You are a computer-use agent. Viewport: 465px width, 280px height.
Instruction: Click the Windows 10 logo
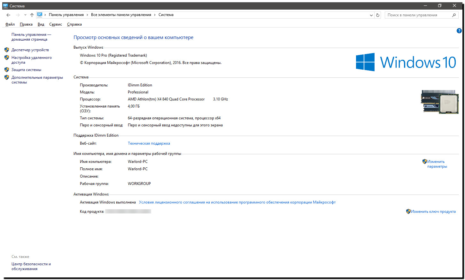point(406,62)
